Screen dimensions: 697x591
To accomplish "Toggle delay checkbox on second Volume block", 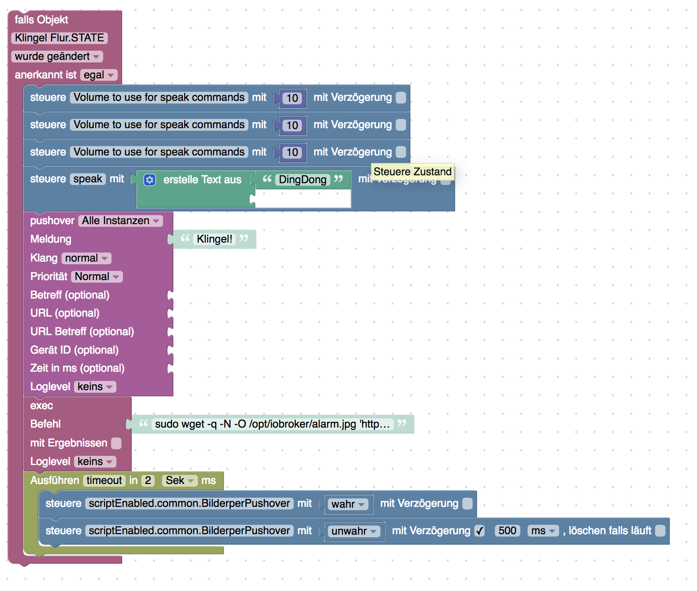I will pos(401,125).
